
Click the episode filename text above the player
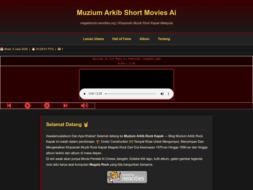126,59
